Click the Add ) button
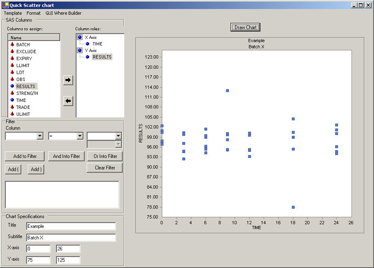Image resolution: width=374 pixels, height=268 pixels. coord(36,169)
